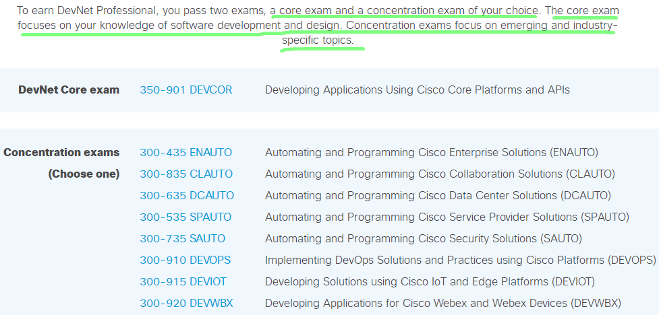
Task: Click 'Implementing DevOps Solutions and Practices' description
Action: point(460,260)
